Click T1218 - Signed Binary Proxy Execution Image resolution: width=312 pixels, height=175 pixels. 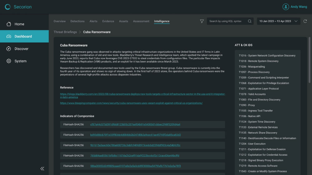(261, 160)
